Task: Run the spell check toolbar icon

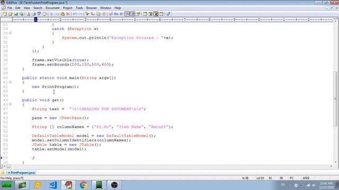Action: coord(39,14)
